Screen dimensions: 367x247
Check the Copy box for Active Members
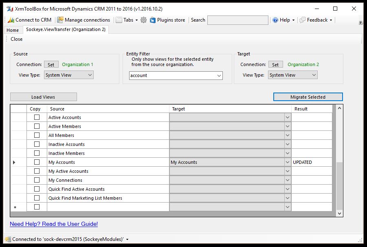(x=37, y=126)
